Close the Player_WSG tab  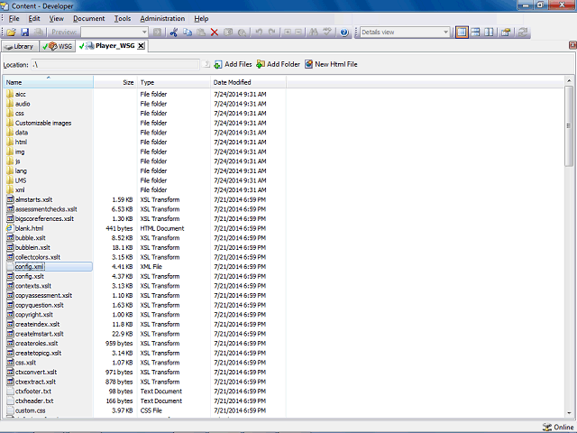(141, 46)
